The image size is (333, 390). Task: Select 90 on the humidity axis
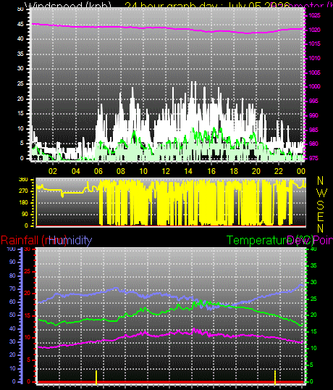coord(12,262)
